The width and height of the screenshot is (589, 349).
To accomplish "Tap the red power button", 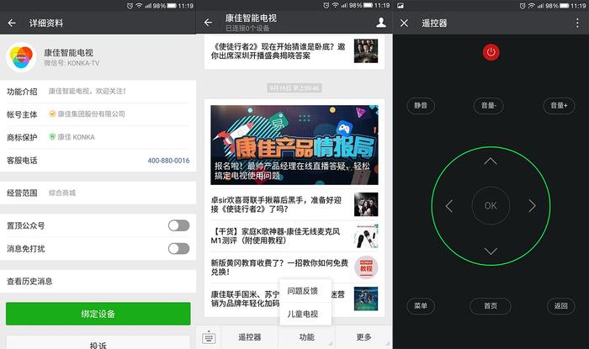I will click(491, 52).
